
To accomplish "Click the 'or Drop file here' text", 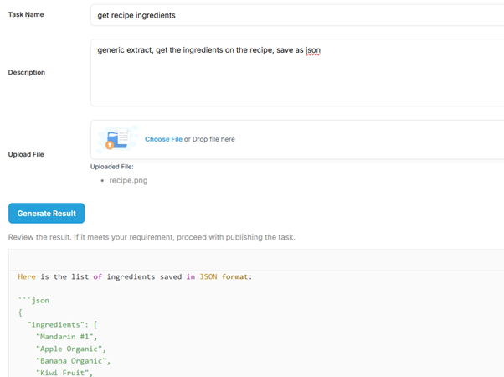I will (x=209, y=139).
